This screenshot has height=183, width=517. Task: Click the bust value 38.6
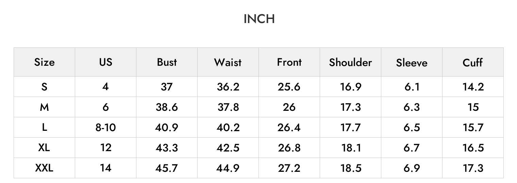click(167, 107)
